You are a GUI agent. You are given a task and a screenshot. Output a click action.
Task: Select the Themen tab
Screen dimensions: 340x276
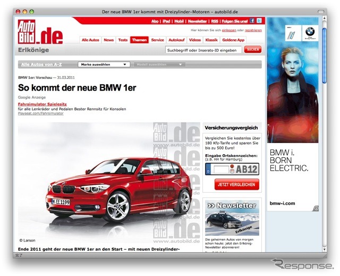click(139, 40)
